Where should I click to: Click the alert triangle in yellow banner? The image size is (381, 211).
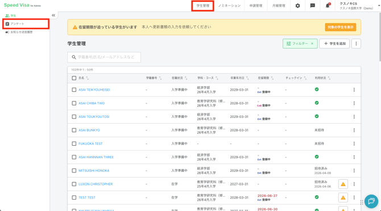(x=75, y=27)
